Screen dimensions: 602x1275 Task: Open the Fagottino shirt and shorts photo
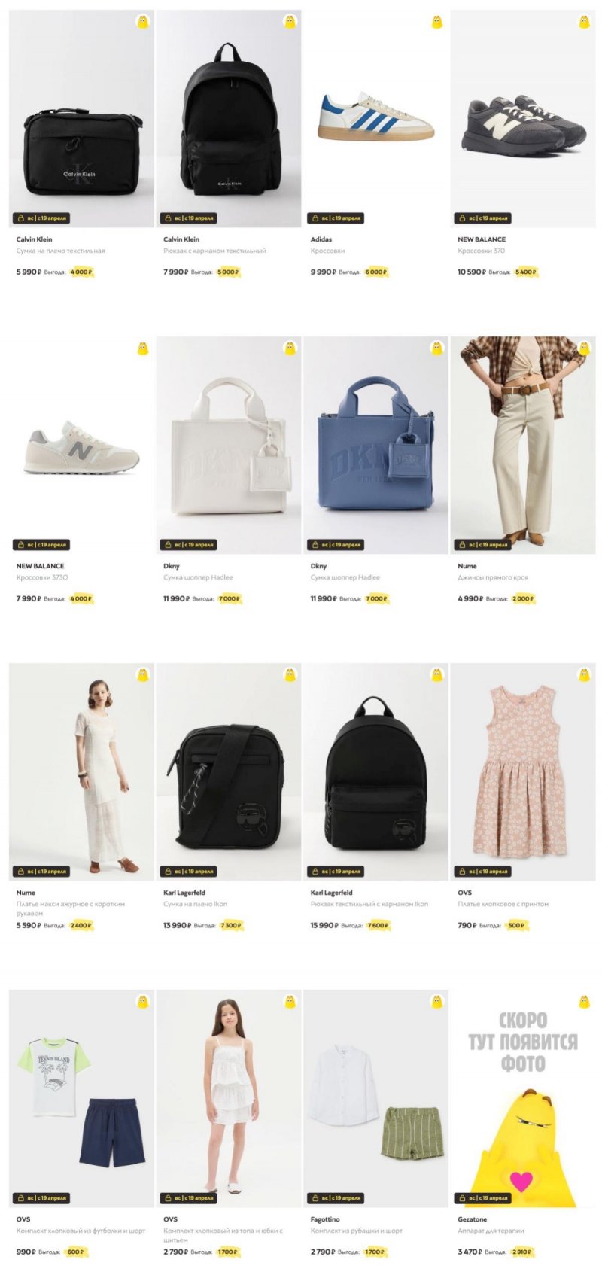pyautogui.click(x=375, y=1098)
